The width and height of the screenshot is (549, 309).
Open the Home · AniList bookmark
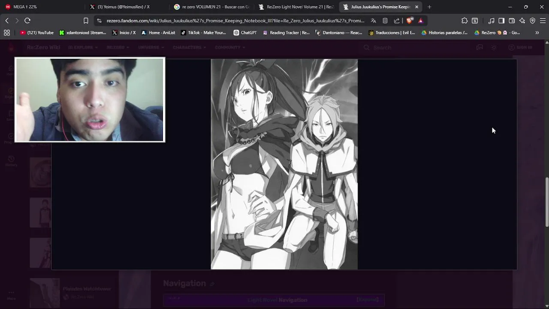coord(158,33)
